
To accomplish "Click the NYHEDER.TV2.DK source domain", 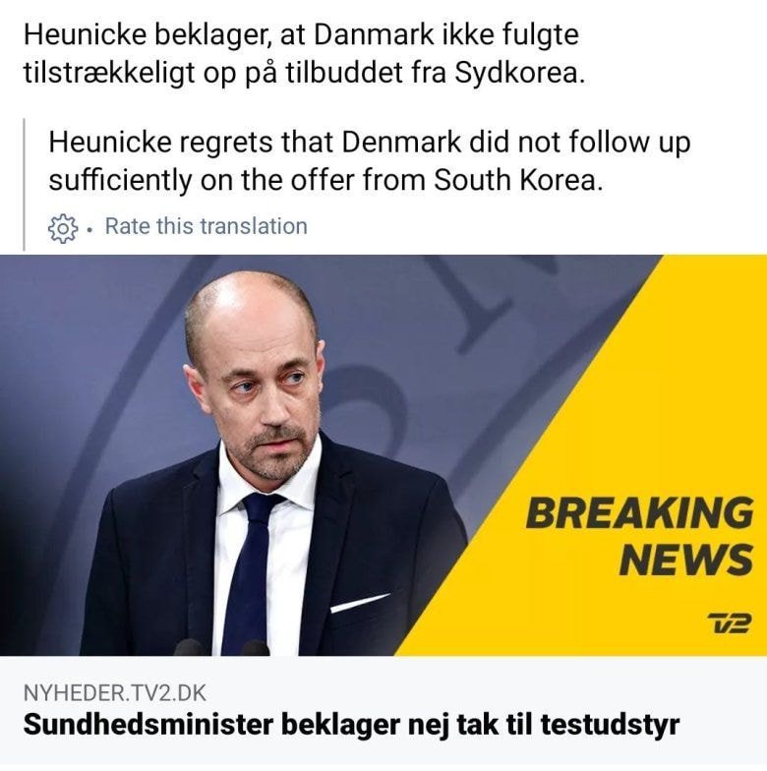I will point(114,692).
